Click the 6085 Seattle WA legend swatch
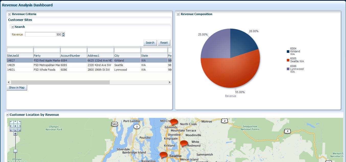Image resolution: width=346 pixels, height=162 pixels. 288,60
